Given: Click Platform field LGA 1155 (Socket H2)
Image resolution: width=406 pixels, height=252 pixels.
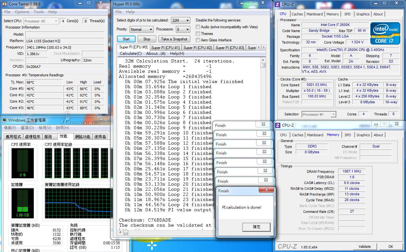Looking at the screenshot, I should pyautogui.click(x=65, y=41).
